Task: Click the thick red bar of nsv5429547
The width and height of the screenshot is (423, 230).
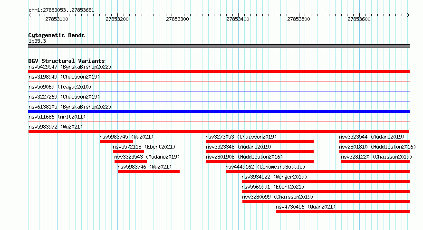Action: pos(219,71)
